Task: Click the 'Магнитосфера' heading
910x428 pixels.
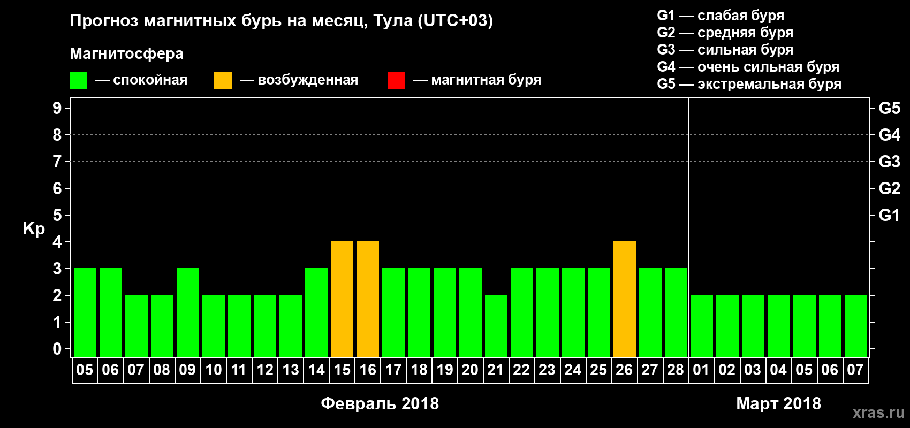Action: pos(126,54)
